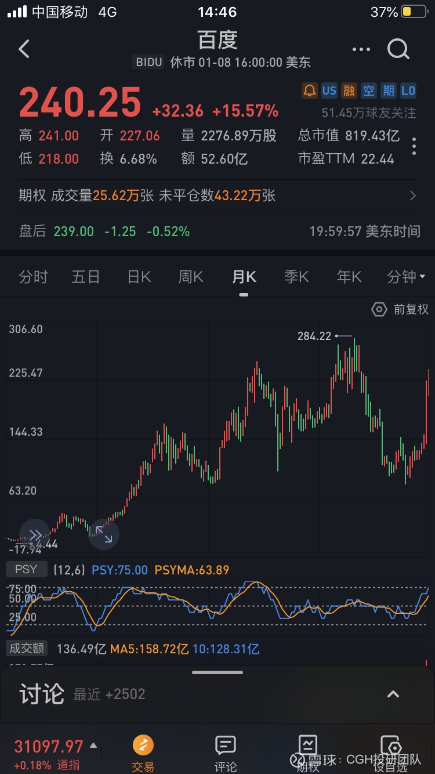Tap the search magnifier icon
The width and height of the screenshot is (435, 774).
398,49
